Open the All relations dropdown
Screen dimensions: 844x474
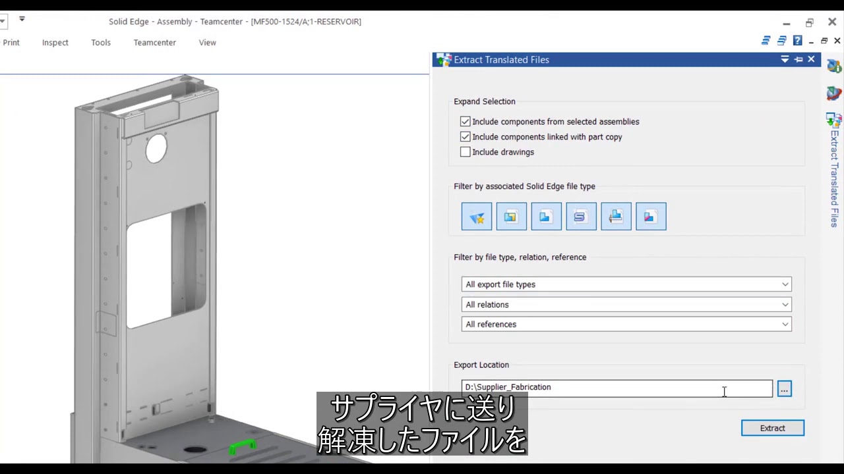pyautogui.click(x=626, y=305)
